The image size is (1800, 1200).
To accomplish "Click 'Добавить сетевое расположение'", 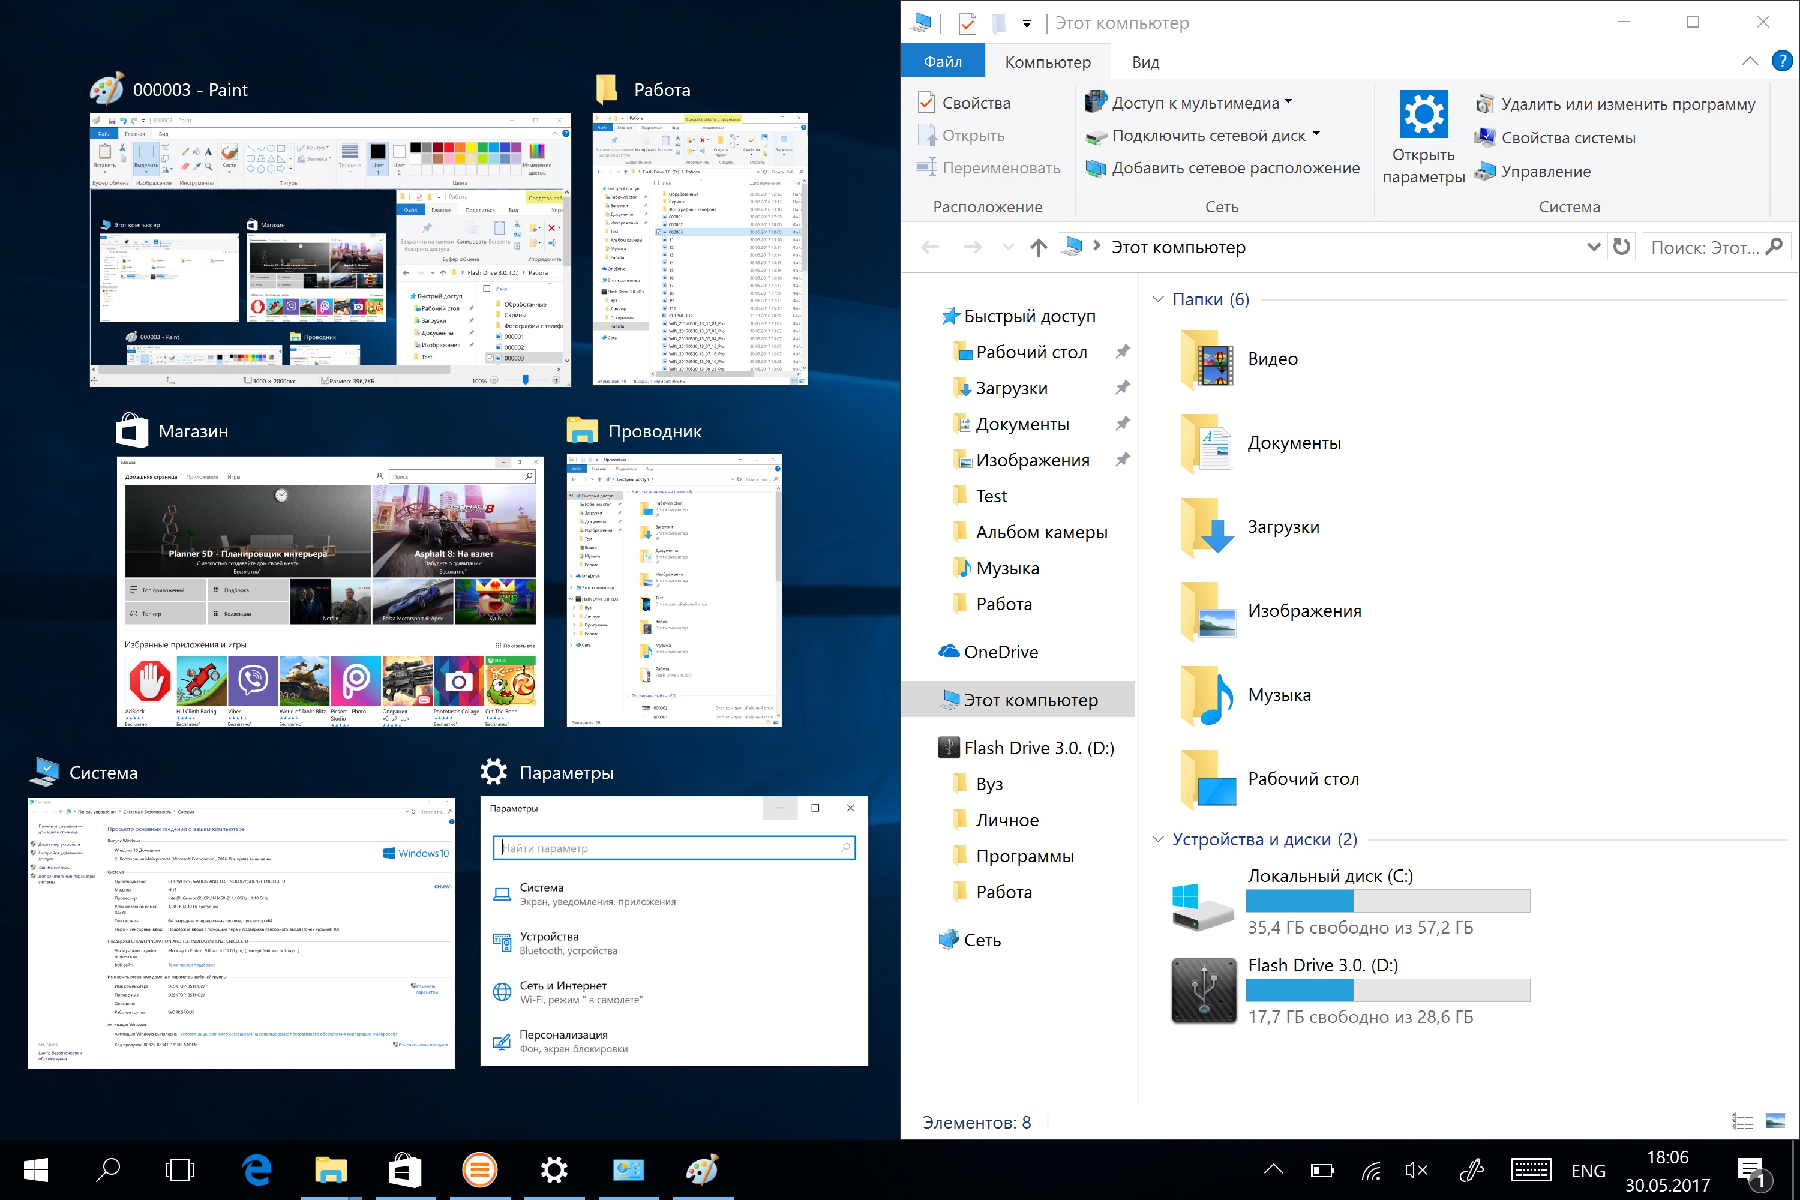I will point(1234,169).
